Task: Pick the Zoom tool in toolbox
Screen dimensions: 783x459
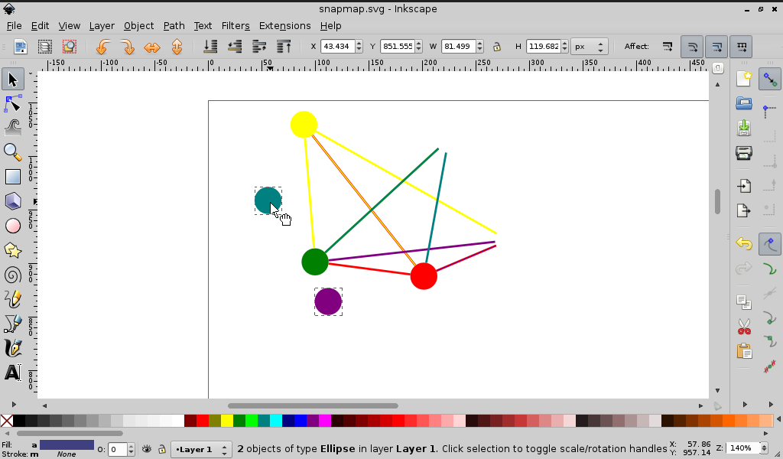Action: point(13,152)
